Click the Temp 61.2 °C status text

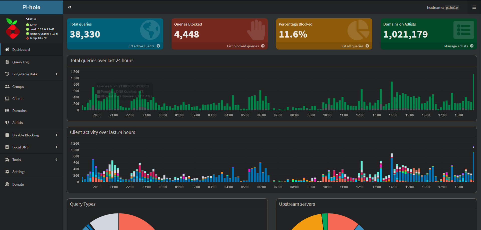click(x=38, y=38)
